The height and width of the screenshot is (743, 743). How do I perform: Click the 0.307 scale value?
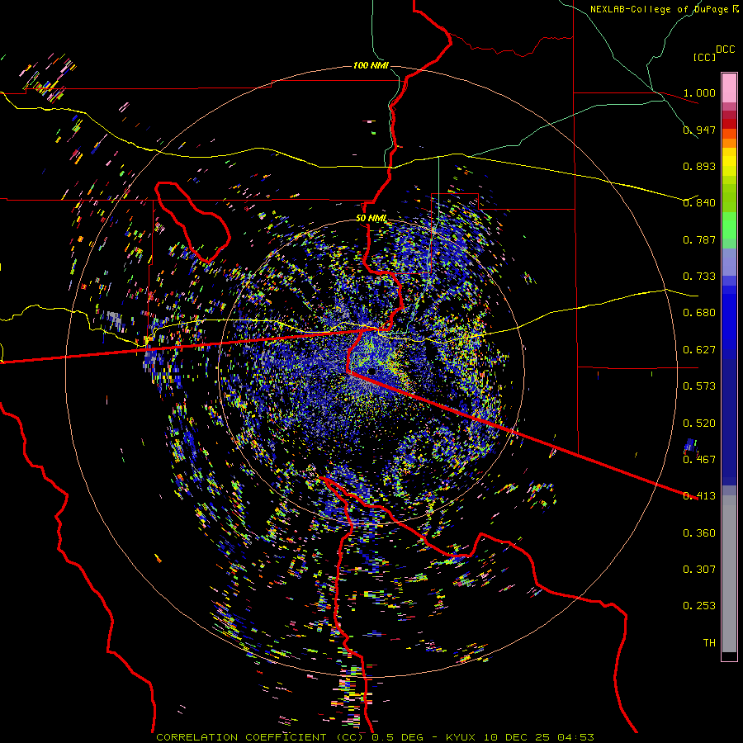[699, 570]
